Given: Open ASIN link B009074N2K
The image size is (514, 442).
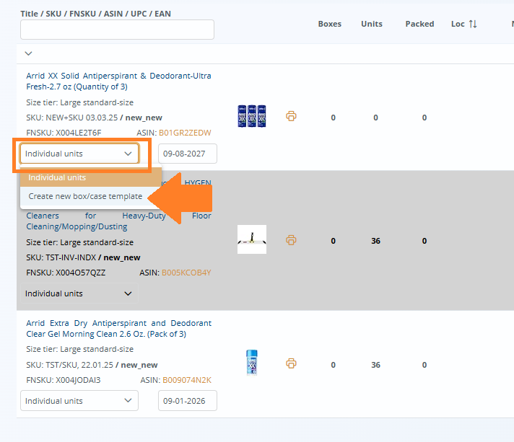Looking at the screenshot, I should [x=186, y=380].
